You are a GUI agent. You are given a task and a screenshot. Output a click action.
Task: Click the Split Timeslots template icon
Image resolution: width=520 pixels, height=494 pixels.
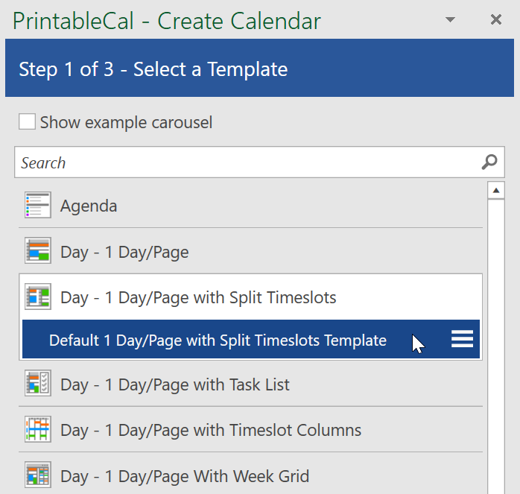pos(38,297)
